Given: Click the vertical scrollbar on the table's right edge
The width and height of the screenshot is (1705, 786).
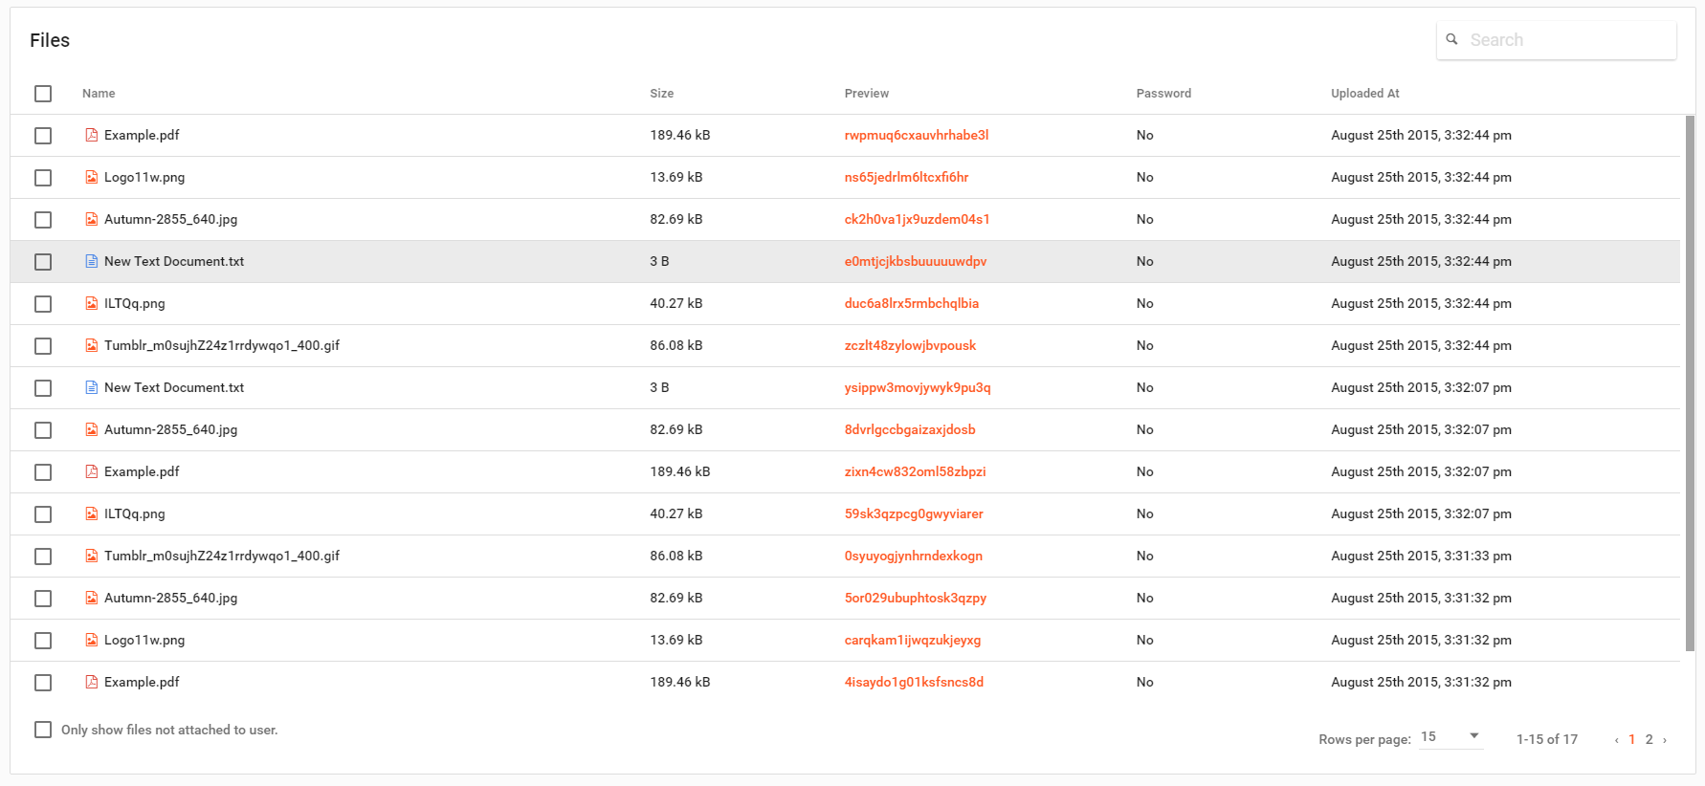Looking at the screenshot, I should pos(1689,382).
